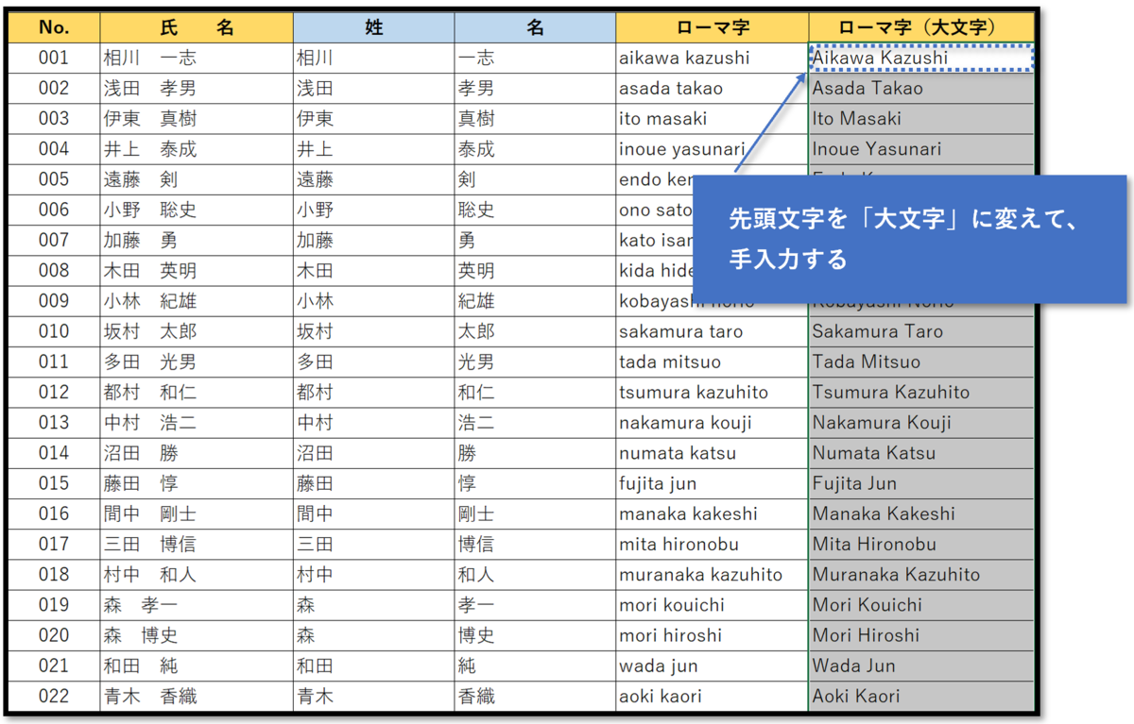The height and width of the screenshot is (724, 1134).
Task: Click the 氏名 column header
Action: (x=195, y=27)
